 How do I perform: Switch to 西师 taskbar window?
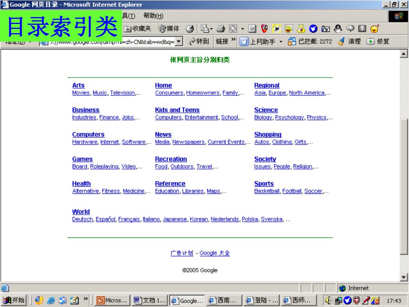click(300, 301)
